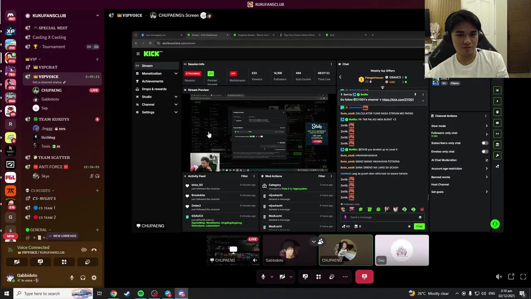Open AI Chat Moderation link
This screenshot has width=531, height=299.
(459, 160)
